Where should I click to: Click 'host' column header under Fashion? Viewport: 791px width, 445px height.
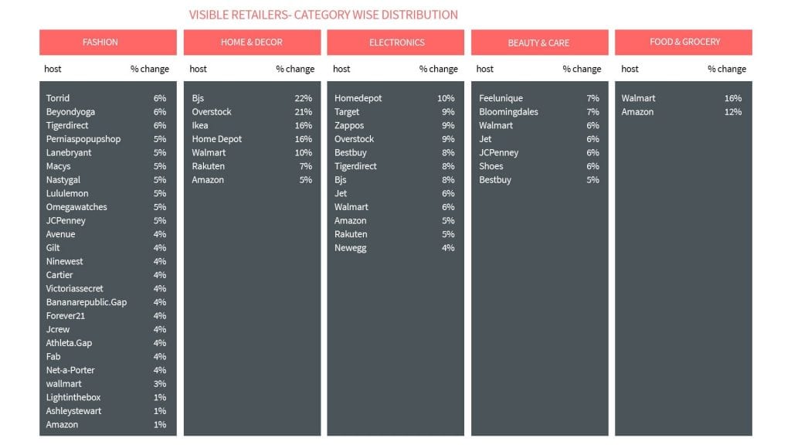[53, 69]
